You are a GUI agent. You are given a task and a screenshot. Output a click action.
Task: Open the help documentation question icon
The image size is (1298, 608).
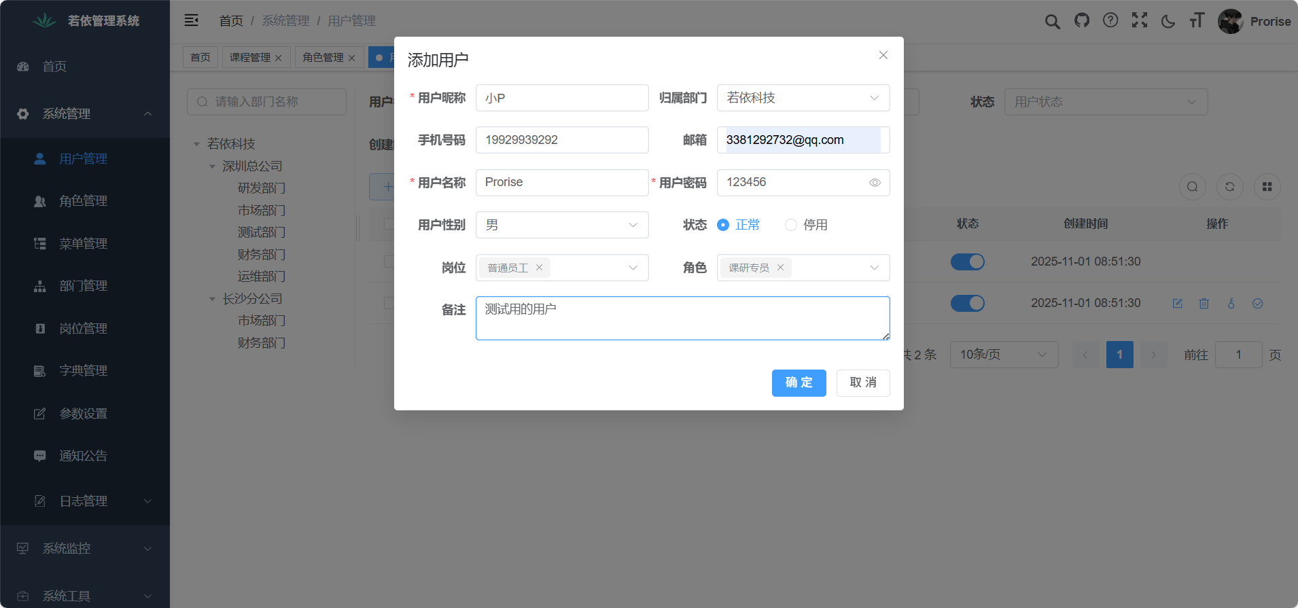[1110, 21]
